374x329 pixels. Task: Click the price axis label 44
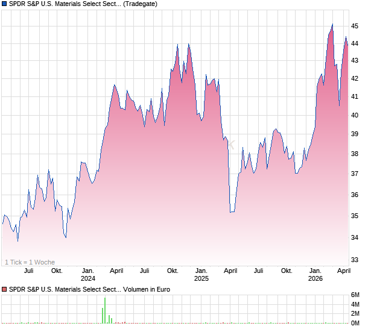tap(355, 43)
